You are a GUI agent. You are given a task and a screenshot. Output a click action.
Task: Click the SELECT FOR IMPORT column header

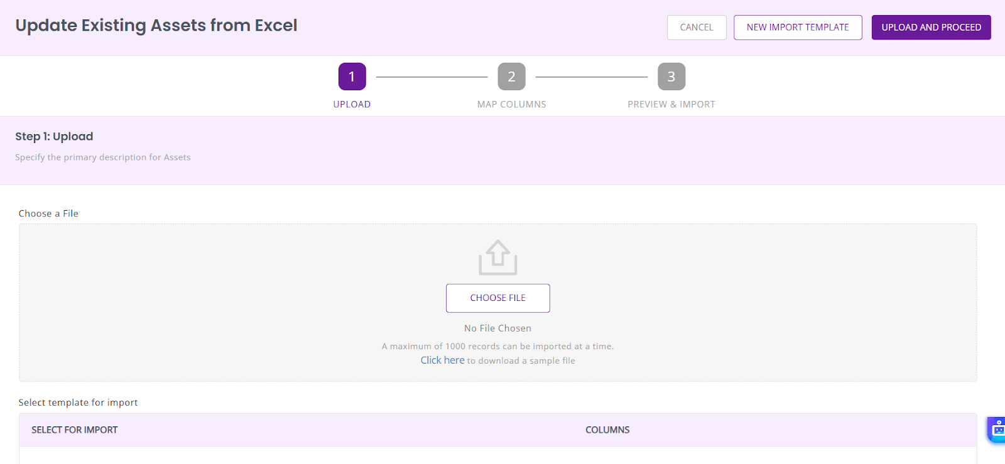coord(75,430)
